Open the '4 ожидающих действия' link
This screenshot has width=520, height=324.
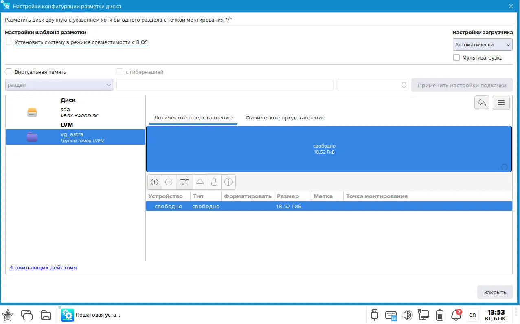point(43,267)
